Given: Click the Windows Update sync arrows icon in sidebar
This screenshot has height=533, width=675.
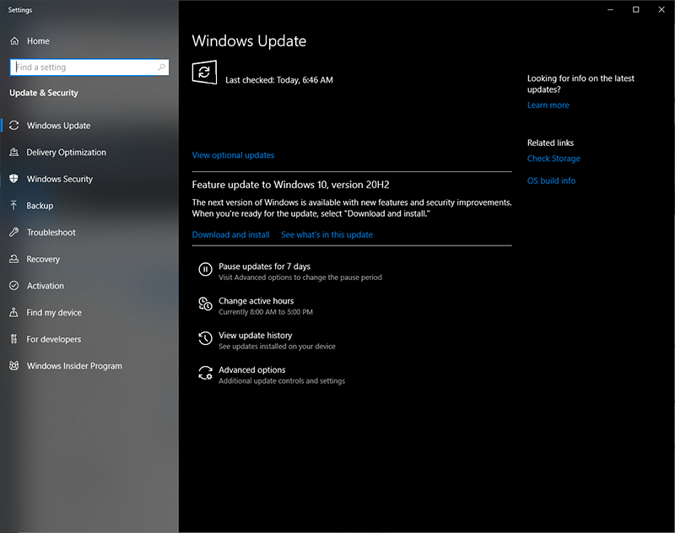Looking at the screenshot, I should (14, 125).
